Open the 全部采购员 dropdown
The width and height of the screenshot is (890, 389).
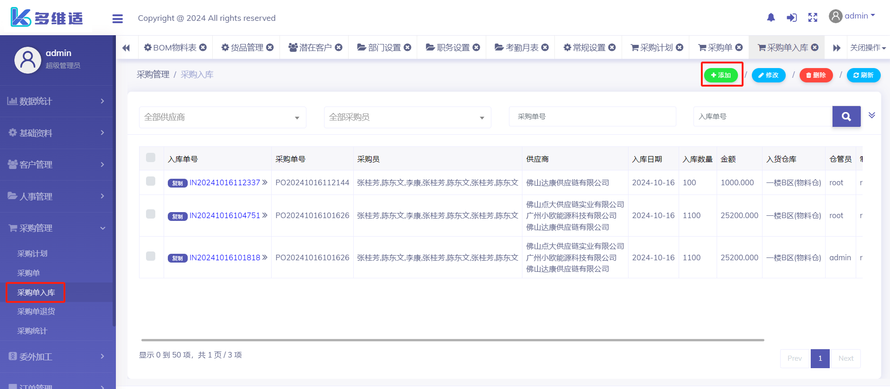(x=407, y=117)
